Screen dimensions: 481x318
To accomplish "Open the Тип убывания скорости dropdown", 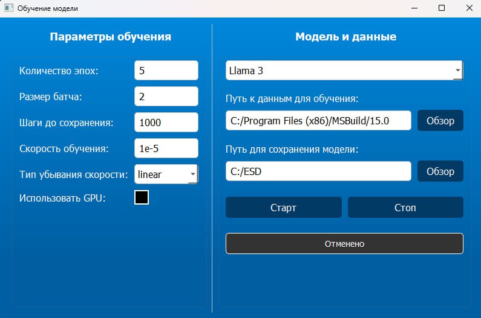I will pos(192,174).
